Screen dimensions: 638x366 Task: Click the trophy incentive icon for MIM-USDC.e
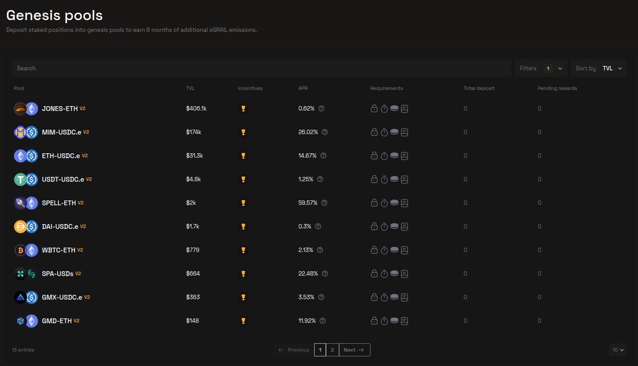243,132
